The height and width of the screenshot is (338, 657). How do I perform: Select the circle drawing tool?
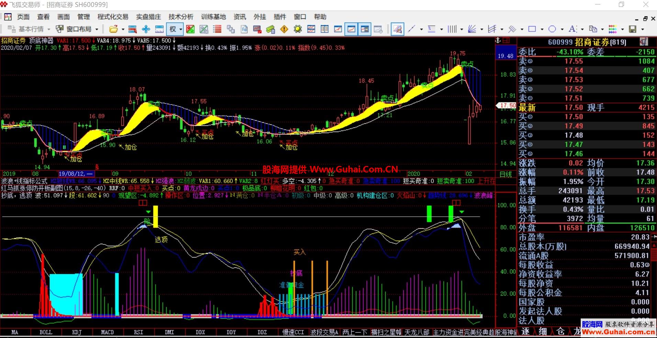point(552,29)
